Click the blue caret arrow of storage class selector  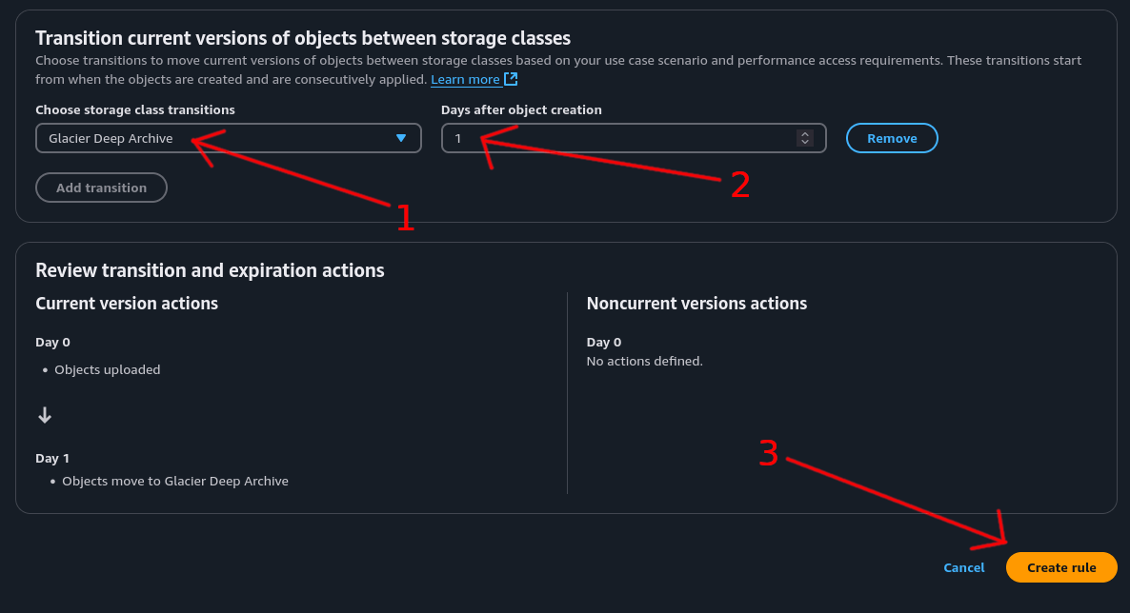[x=401, y=138]
